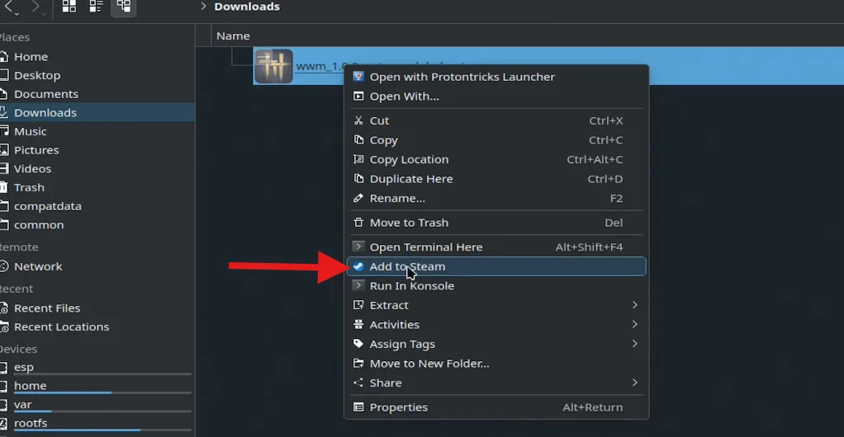This screenshot has height=437, width=844.
Task: Click the scissors icon next to Cut
Action: tap(358, 120)
